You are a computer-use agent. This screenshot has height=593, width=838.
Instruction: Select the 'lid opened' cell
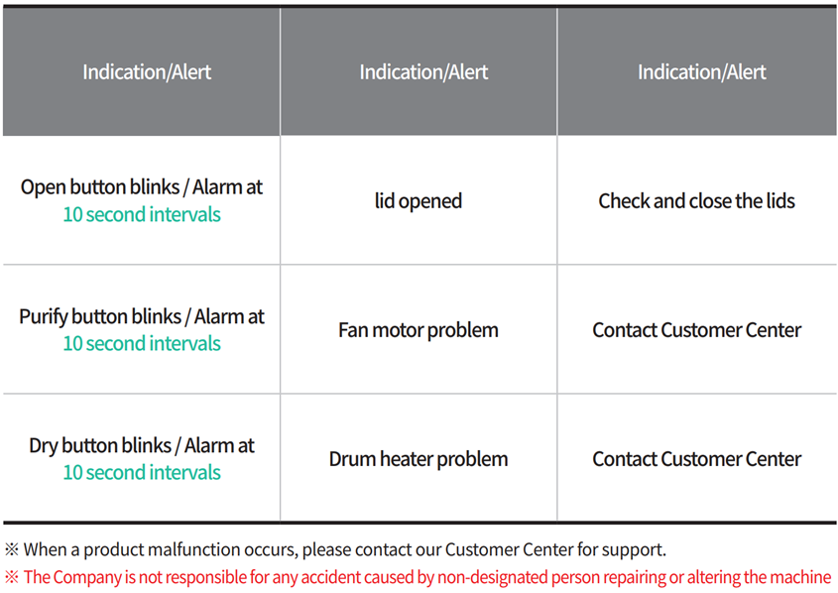[x=419, y=201]
